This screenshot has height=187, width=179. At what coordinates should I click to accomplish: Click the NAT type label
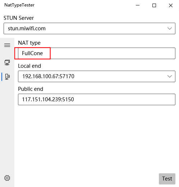(x=29, y=43)
